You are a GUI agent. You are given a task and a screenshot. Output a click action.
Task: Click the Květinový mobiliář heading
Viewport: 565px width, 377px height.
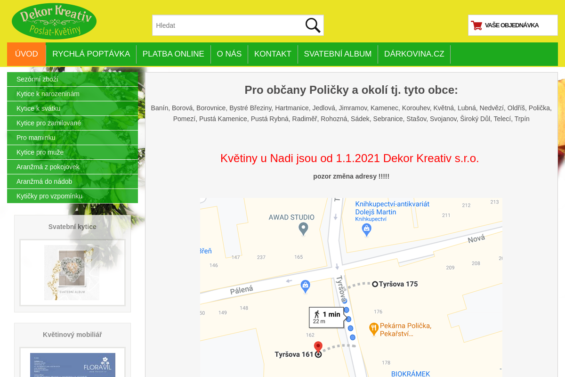(x=72, y=335)
